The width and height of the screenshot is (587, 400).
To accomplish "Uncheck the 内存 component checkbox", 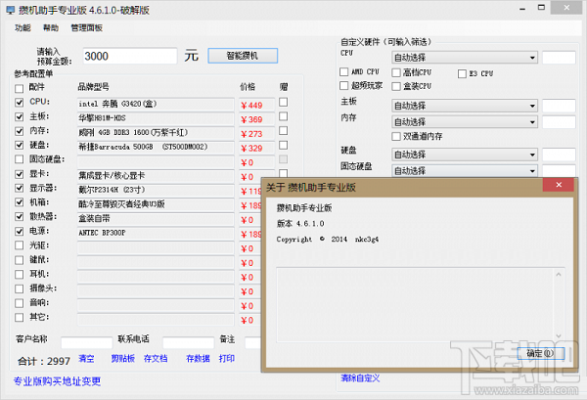I will pyautogui.click(x=20, y=131).
